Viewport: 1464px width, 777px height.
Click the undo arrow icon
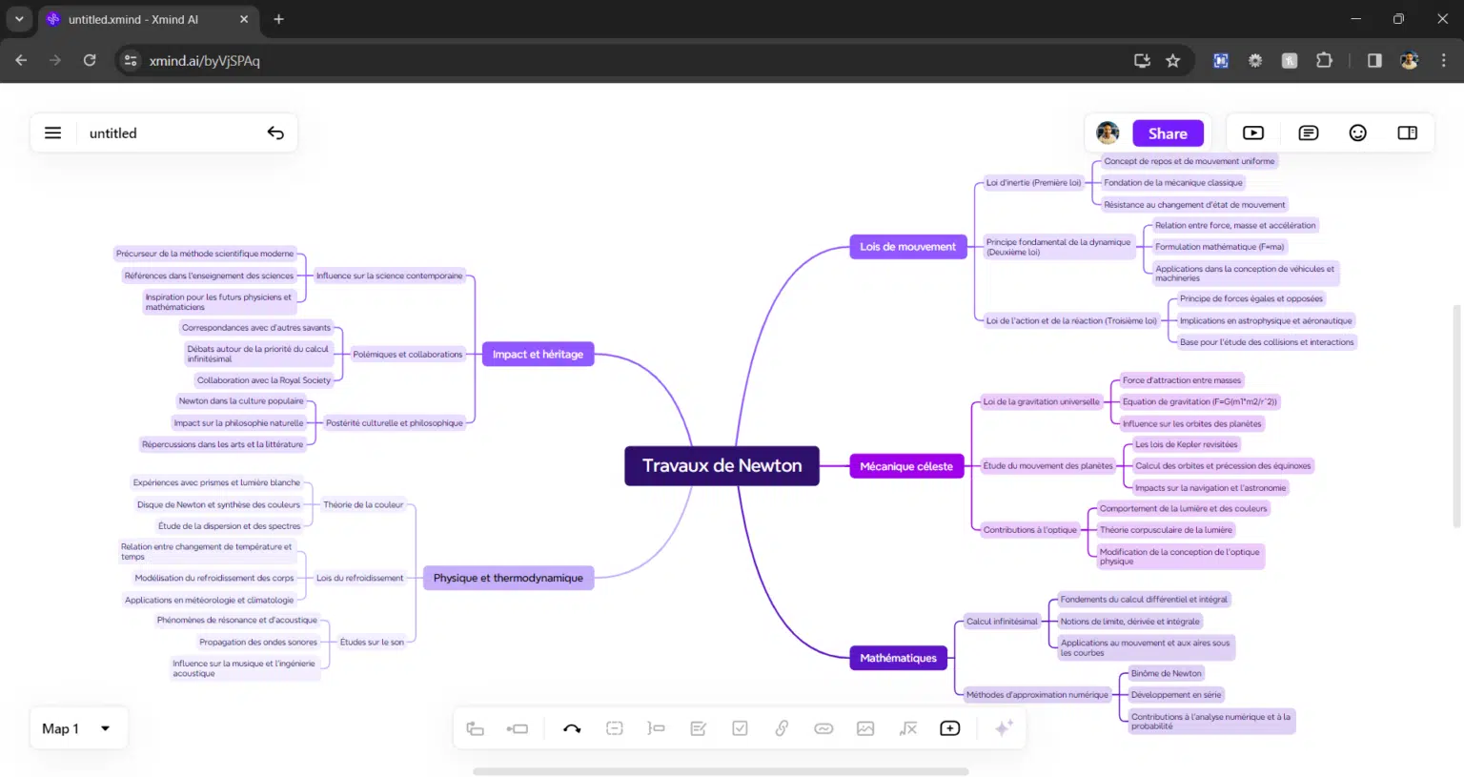tap(275, 133)
